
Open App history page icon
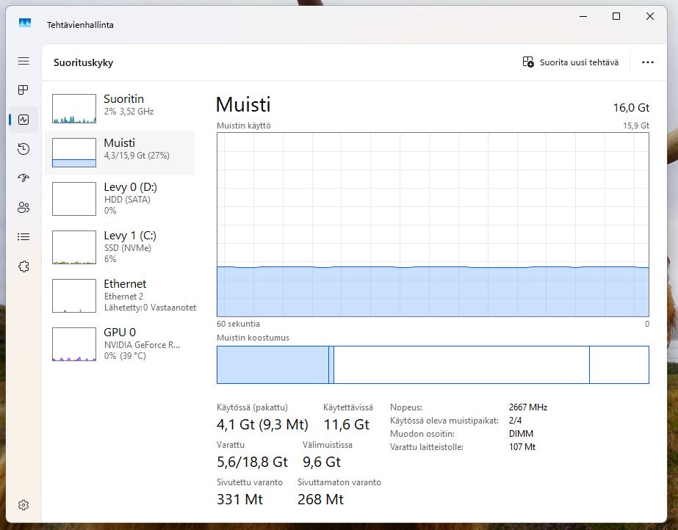(24, 149)
